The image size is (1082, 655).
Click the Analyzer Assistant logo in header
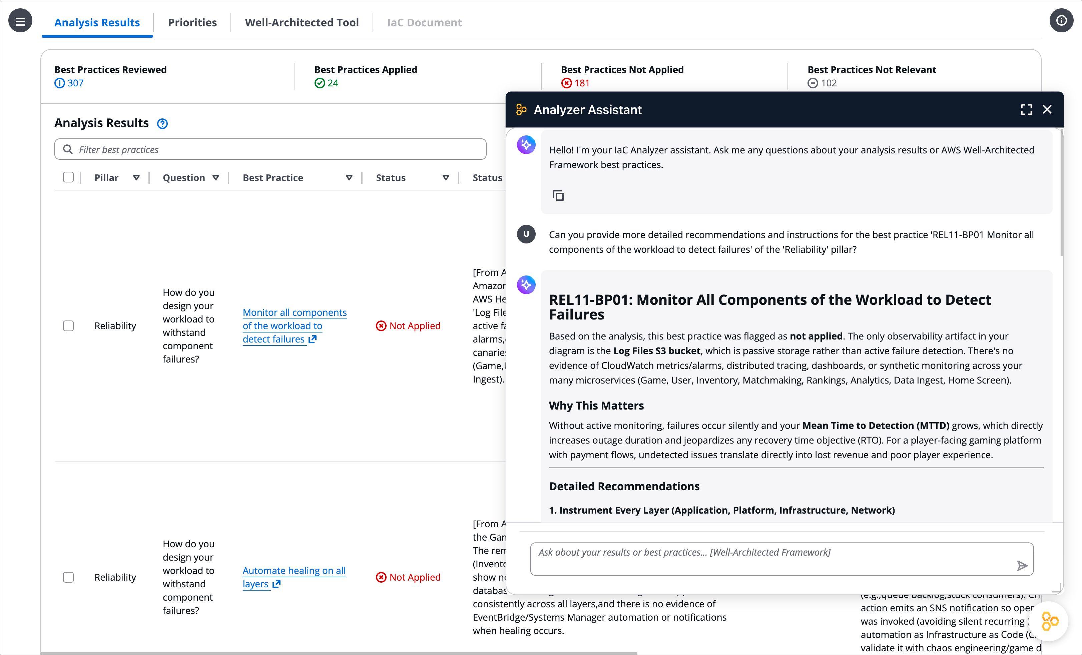pyautogui.click(x=521, y=110)
